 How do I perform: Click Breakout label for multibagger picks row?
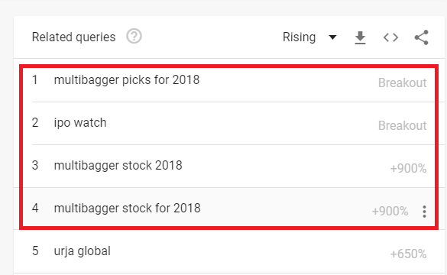402,83
